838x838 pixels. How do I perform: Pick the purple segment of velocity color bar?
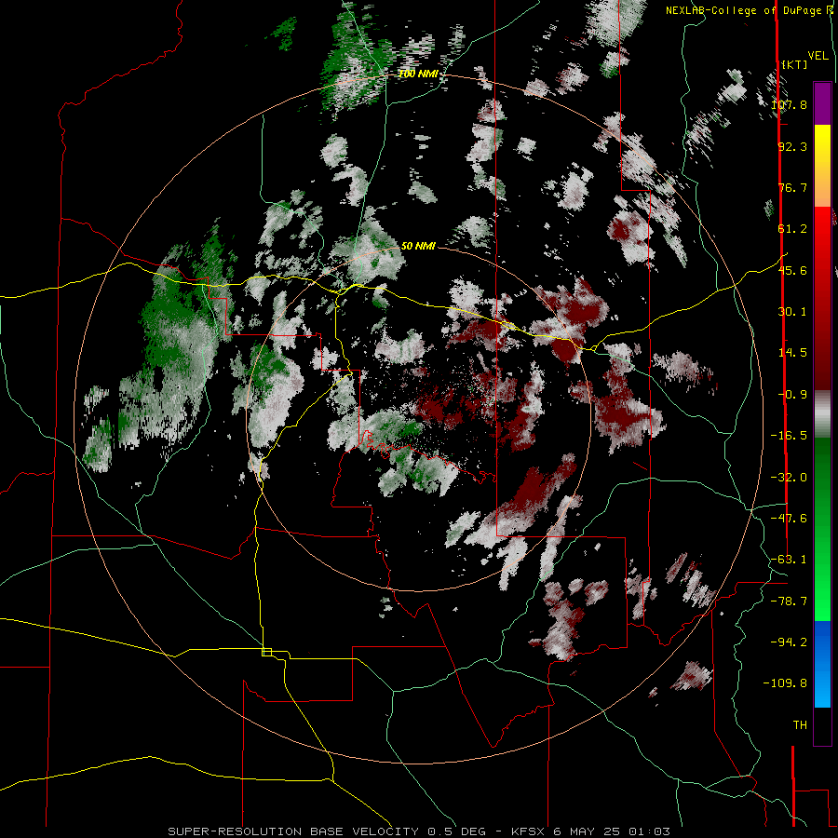coord(822,103)
